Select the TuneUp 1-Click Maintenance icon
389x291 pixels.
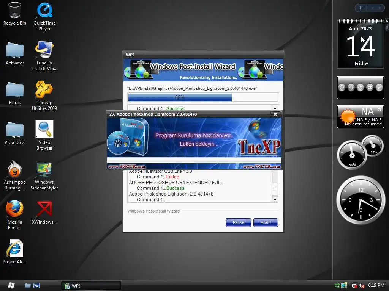(44, 56)
